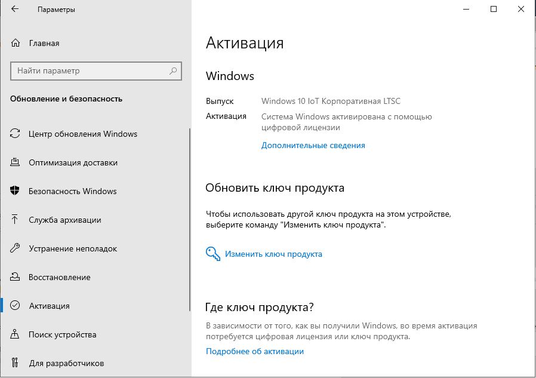
Task: Click activation status text about цифровой лицензии
Action: pyautogui.click(x=347, y=122)
